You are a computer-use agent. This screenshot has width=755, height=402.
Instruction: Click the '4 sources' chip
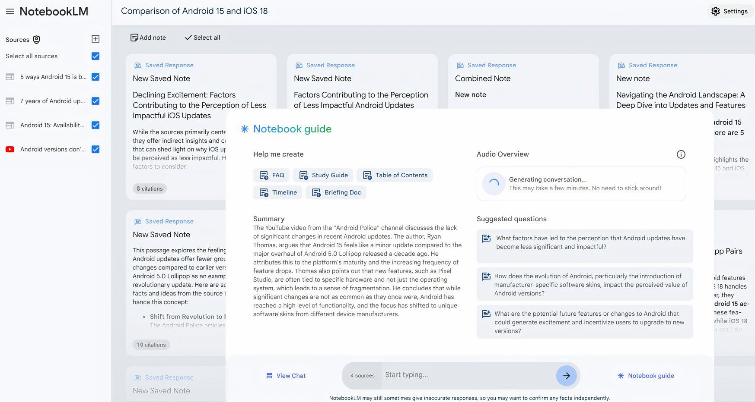tap(362, 376)
